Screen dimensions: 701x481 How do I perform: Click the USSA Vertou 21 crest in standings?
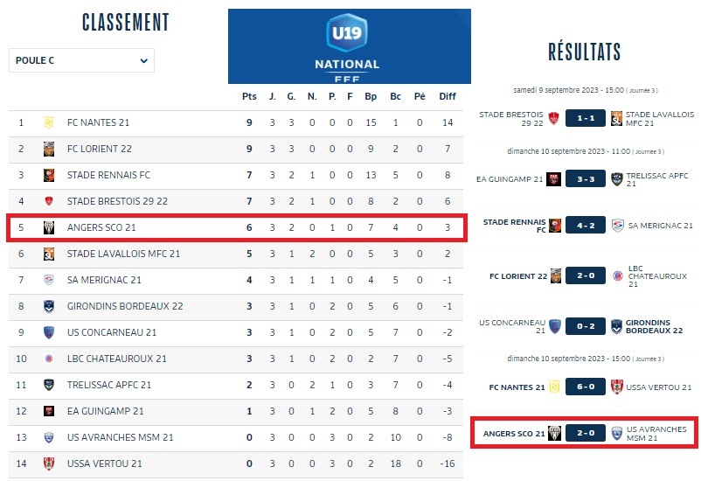49,464
